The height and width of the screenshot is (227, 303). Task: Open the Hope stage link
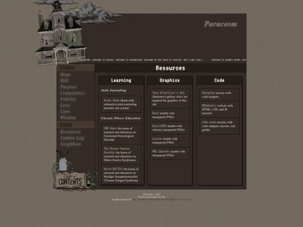tap(65, 75)
